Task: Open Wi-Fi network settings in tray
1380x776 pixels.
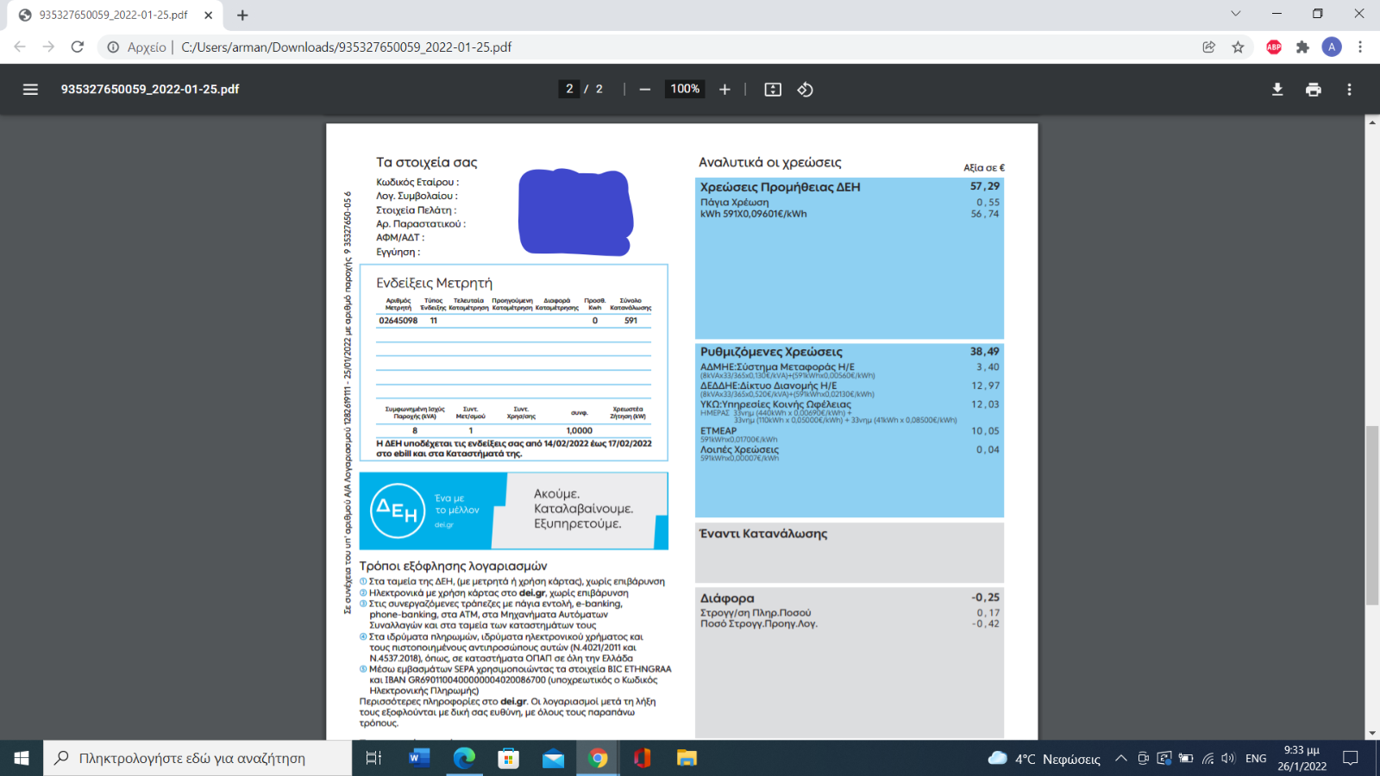Action: [1207, 759]
